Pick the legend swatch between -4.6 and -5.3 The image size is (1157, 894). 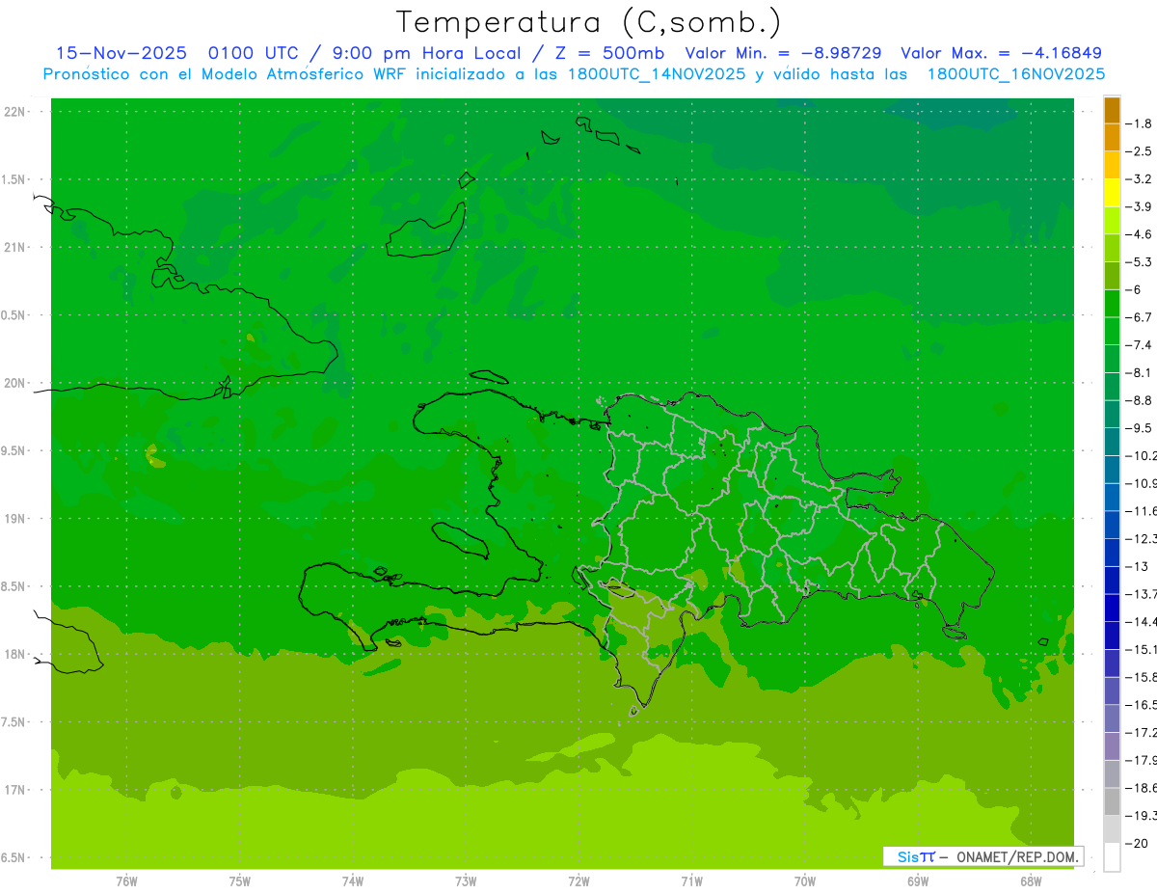[1112, 249]
